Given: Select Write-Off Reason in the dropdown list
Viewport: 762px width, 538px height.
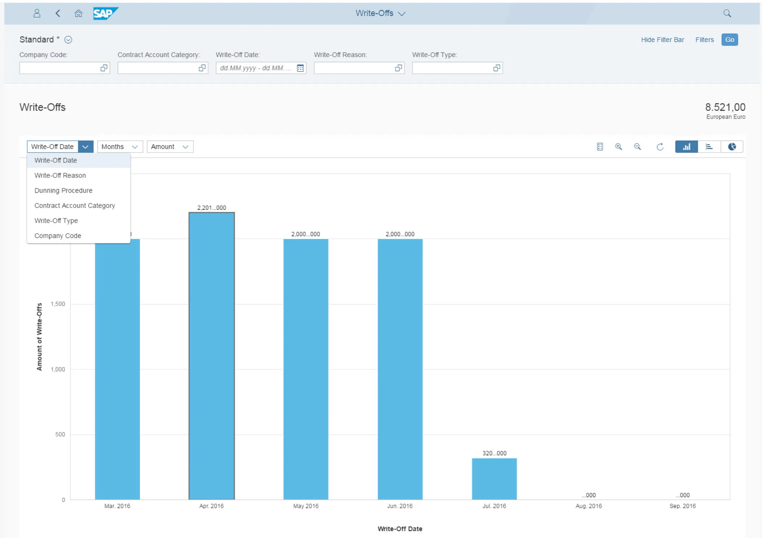Looking at the screenshot, I should coord(79,175).
